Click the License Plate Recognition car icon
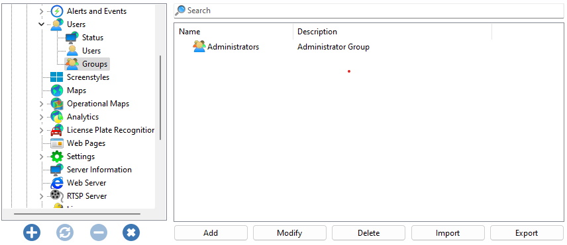 (57, 130)
